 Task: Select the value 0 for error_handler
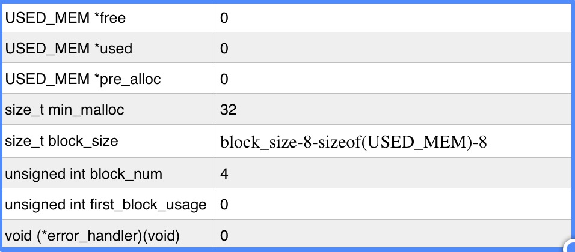tap(224, 236)
